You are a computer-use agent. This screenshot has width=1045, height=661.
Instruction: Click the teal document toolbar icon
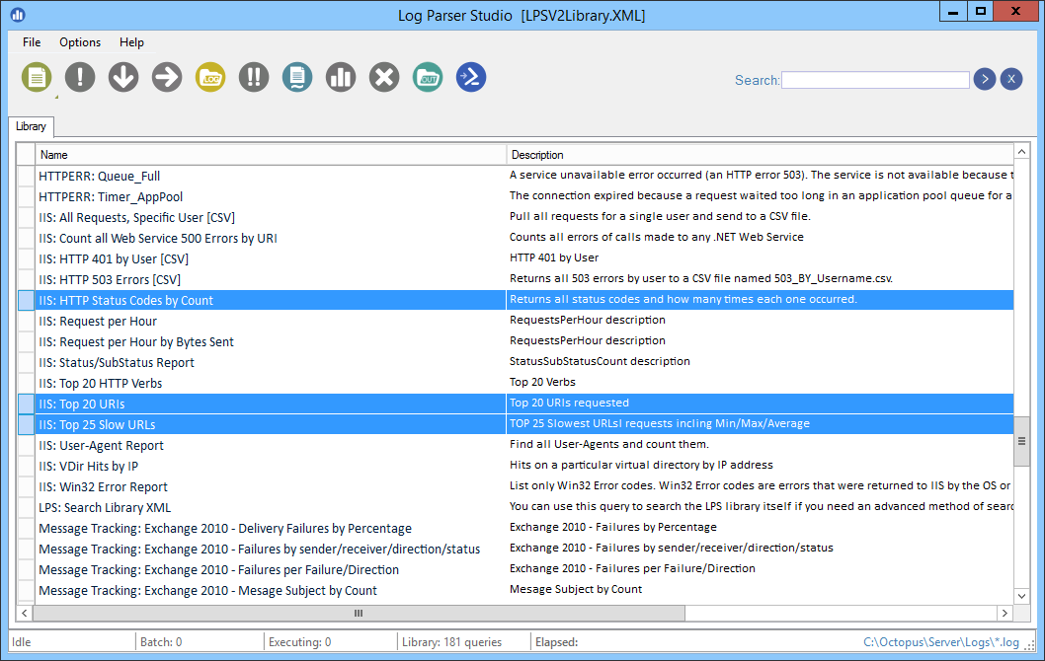297,77
